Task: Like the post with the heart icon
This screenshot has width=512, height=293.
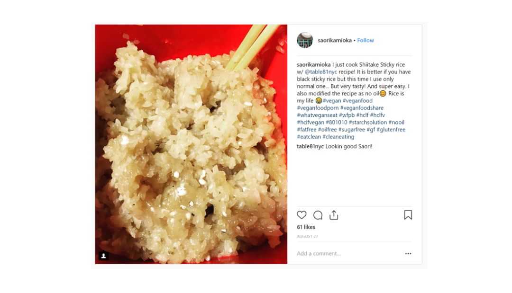Action: 302,215
